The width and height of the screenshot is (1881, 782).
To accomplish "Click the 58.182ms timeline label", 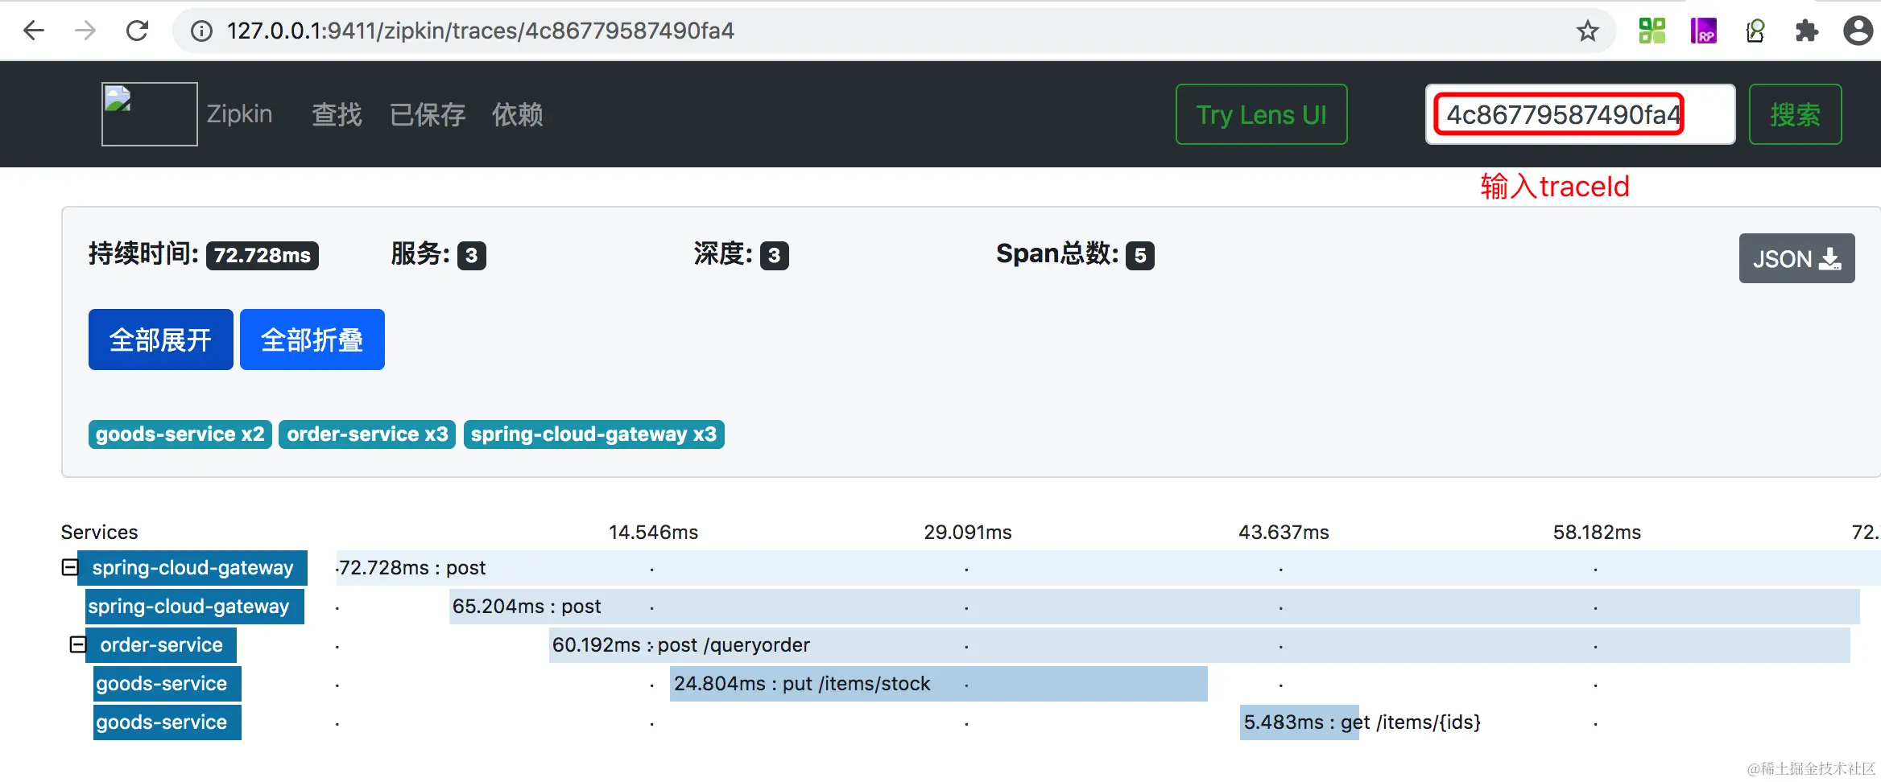I will (1597, 532).
